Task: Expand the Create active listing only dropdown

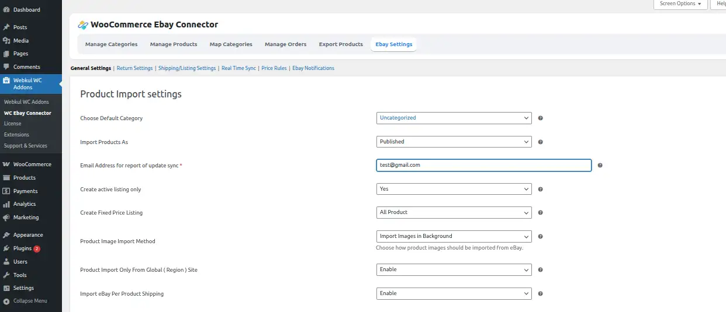Action: [x=454, y=189]
